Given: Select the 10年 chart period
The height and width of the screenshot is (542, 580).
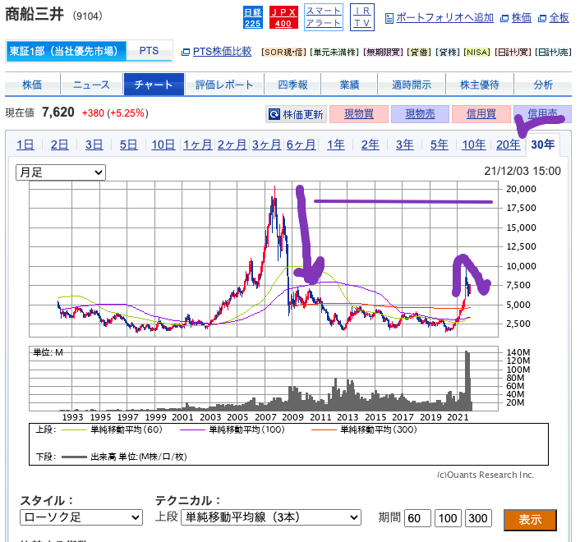Looking at the screenshot, I should point(473,145).
